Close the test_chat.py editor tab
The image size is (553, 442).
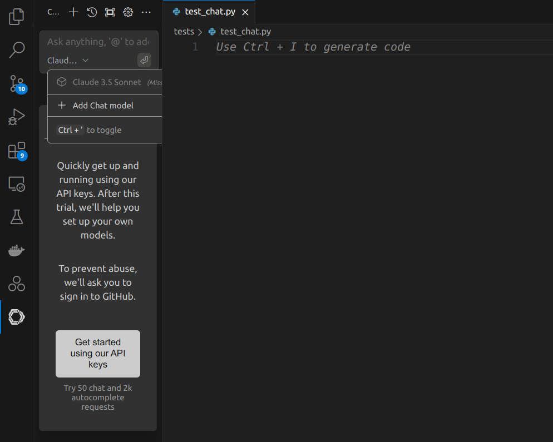(x=245, y=12)
